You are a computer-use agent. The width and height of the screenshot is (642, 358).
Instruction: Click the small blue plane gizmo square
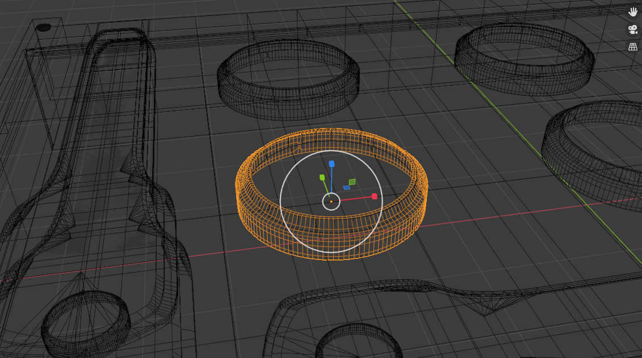(346, 187)
